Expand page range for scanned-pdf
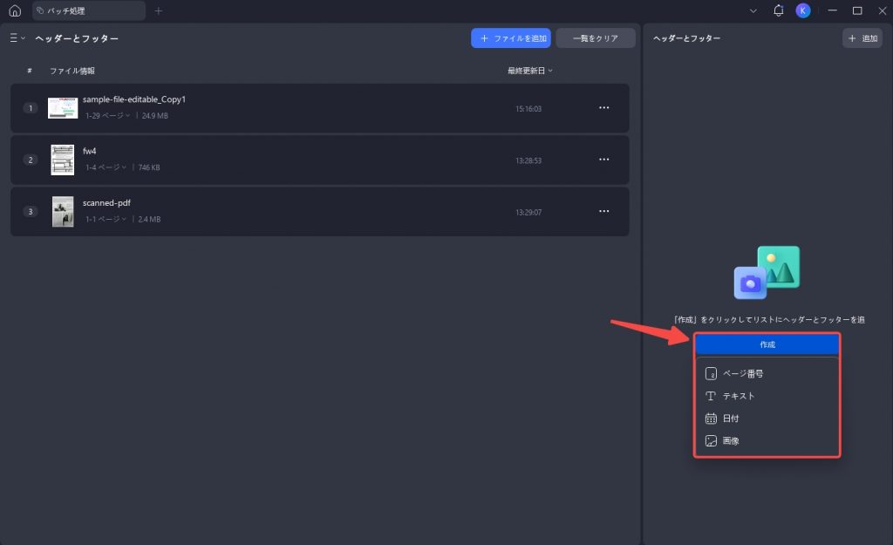Screen dimensions: 893x545 point(106,219)
